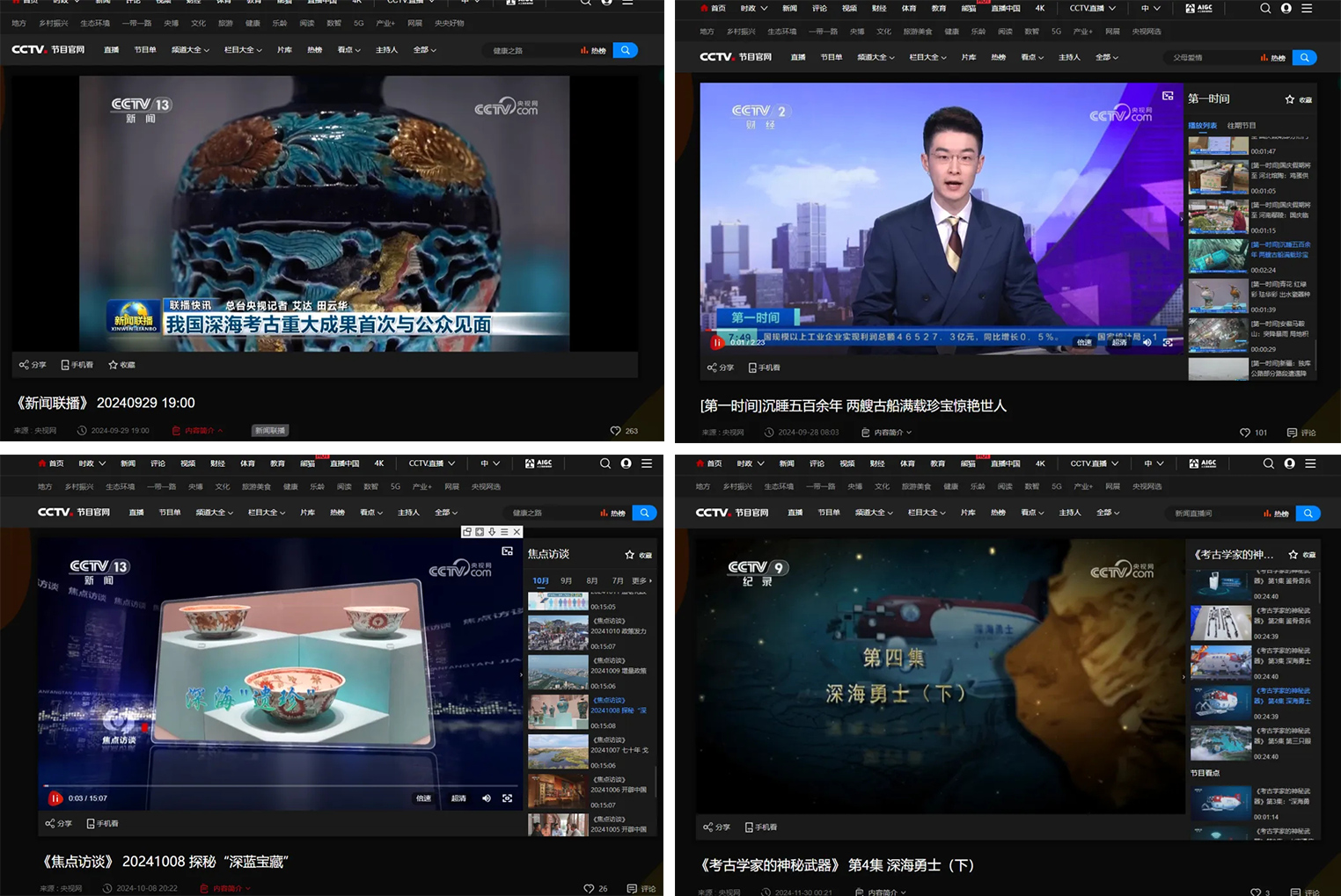Click 手机看 under the 考古学家 video

click(x=761, y=827)
